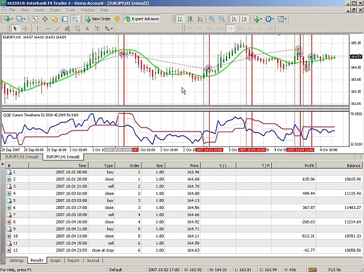Open the Periods clock icon

click(x=268, y=19)
